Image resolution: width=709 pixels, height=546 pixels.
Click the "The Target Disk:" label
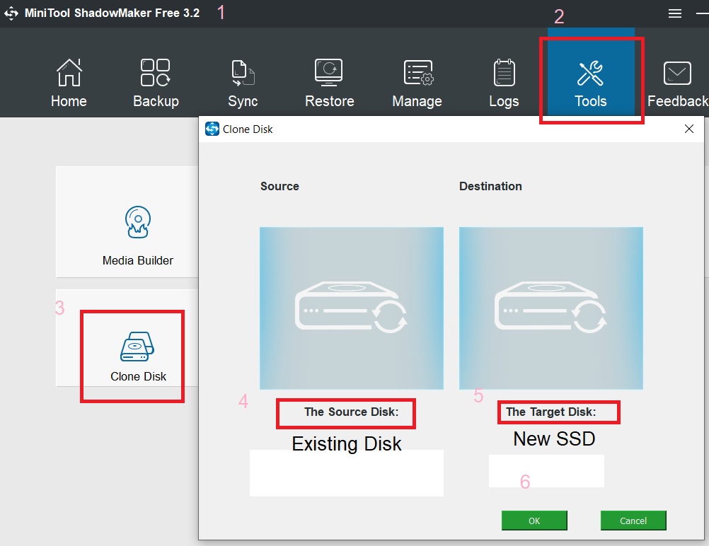click(x=551, y=412)
